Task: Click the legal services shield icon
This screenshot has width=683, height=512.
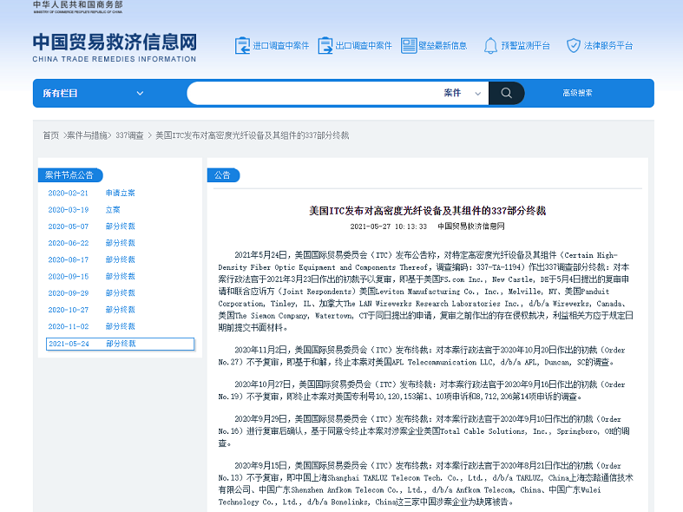Action: pos(574,46)
